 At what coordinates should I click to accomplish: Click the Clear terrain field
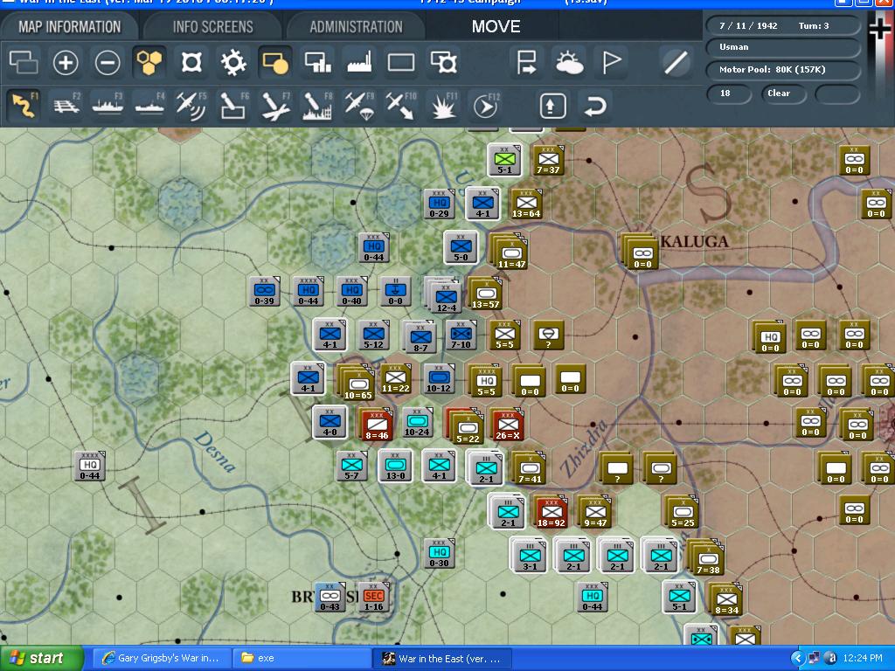(784, 93)
